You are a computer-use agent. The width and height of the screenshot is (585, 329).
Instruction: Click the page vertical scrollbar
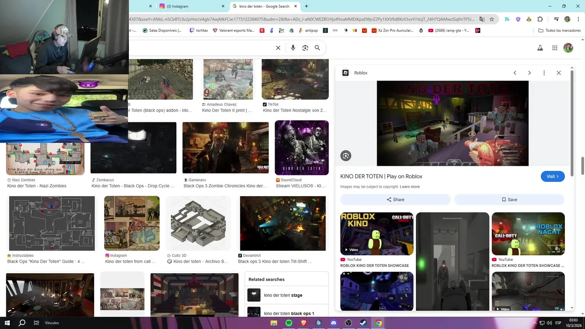click(583, 165)
